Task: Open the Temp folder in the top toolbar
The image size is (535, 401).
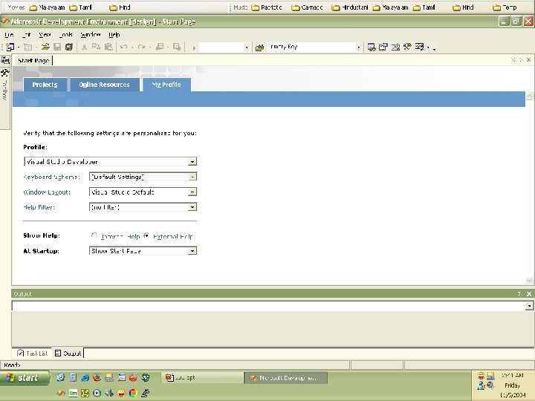Action: 505,7
